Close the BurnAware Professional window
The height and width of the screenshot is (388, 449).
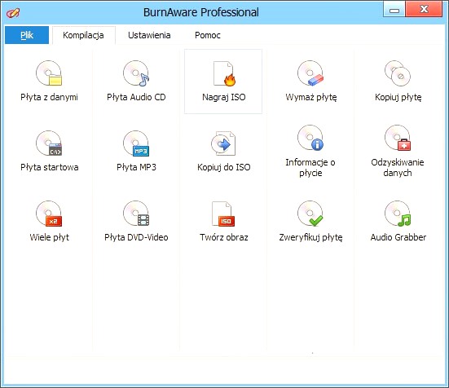coord(424,10)
